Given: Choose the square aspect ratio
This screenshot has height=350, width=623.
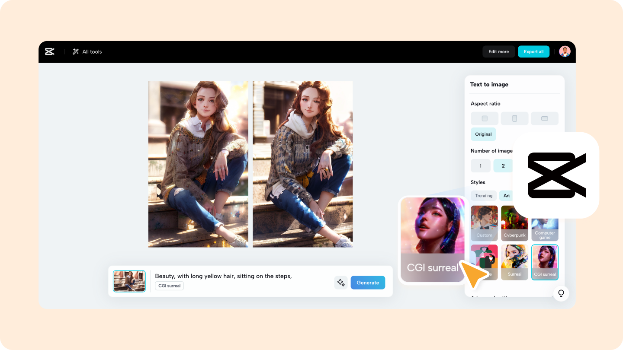Looking at the screenshot, I should tap(485, 118).
